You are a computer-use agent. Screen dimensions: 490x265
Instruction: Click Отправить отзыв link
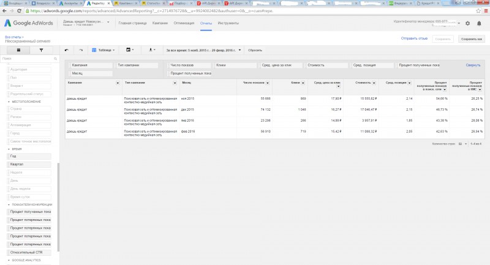414,39
